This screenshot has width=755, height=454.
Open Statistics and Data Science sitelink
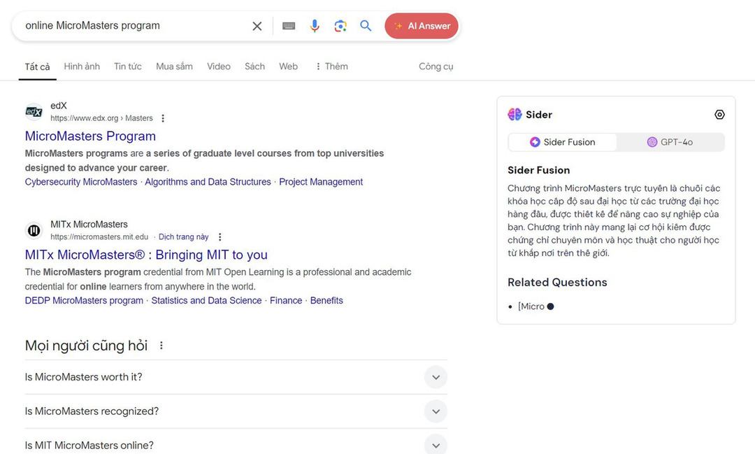[x=206, y=300]
